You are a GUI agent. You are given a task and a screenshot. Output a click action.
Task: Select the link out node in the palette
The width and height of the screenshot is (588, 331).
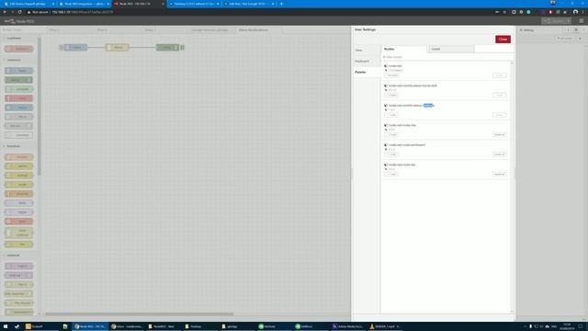click(18, 126)
